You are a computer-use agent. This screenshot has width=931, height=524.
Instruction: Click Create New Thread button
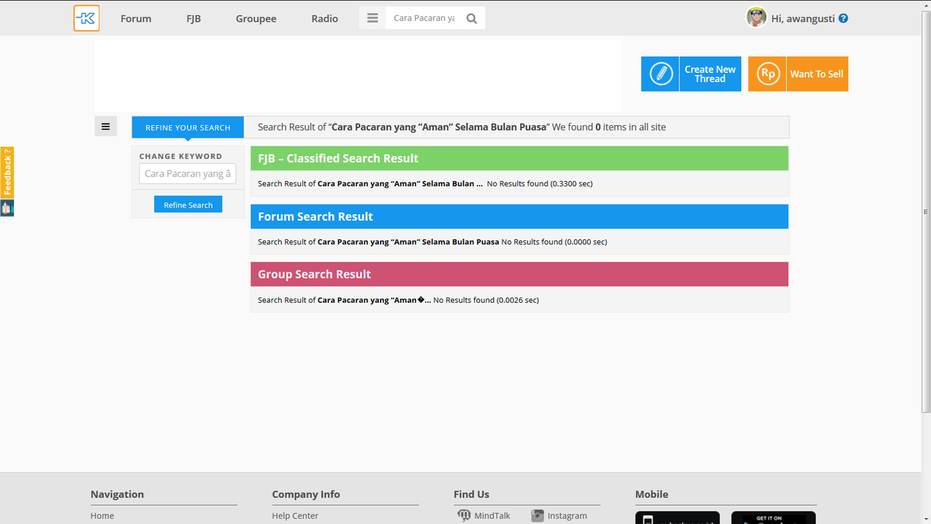pos(710,74)
